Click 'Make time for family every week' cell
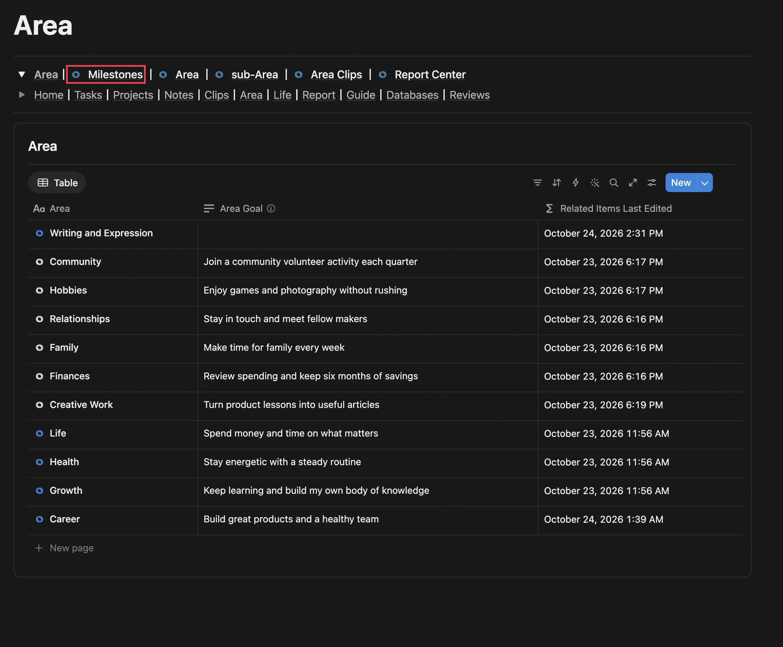 pos(368,349)
